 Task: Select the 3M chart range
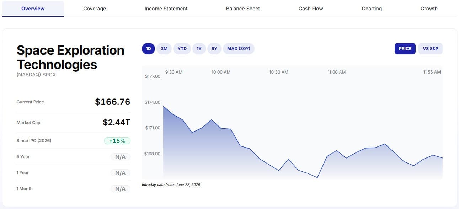click(x=164, y=49)
